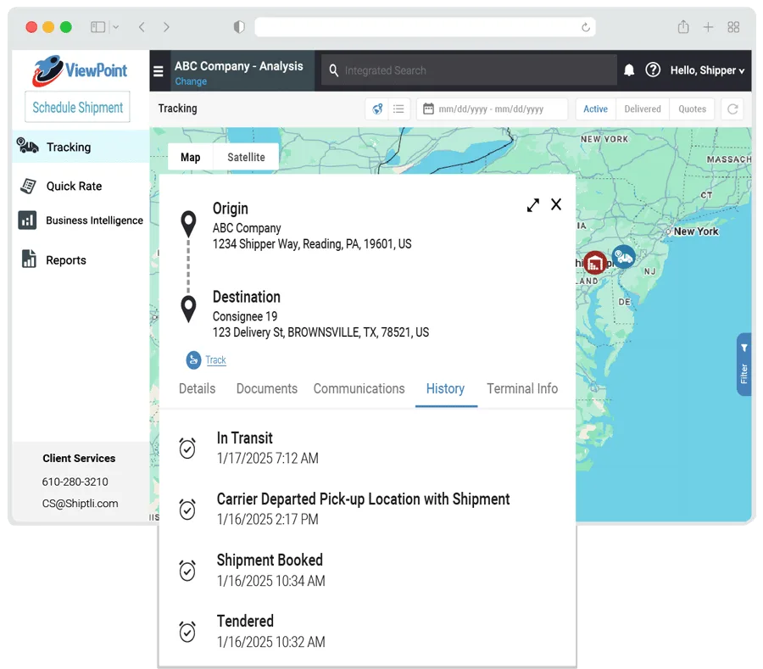Screen dimensions: 763x669
Task: Click the Quick Rate sidebar icon
Action: pos(28,186)
